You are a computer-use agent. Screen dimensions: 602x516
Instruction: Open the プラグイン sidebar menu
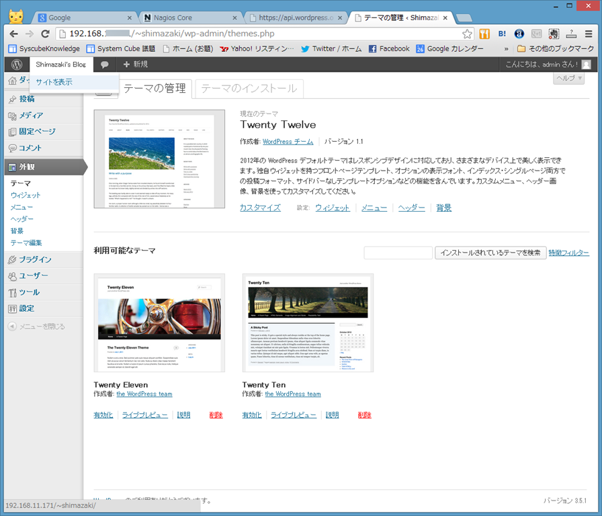coord(44,259)
